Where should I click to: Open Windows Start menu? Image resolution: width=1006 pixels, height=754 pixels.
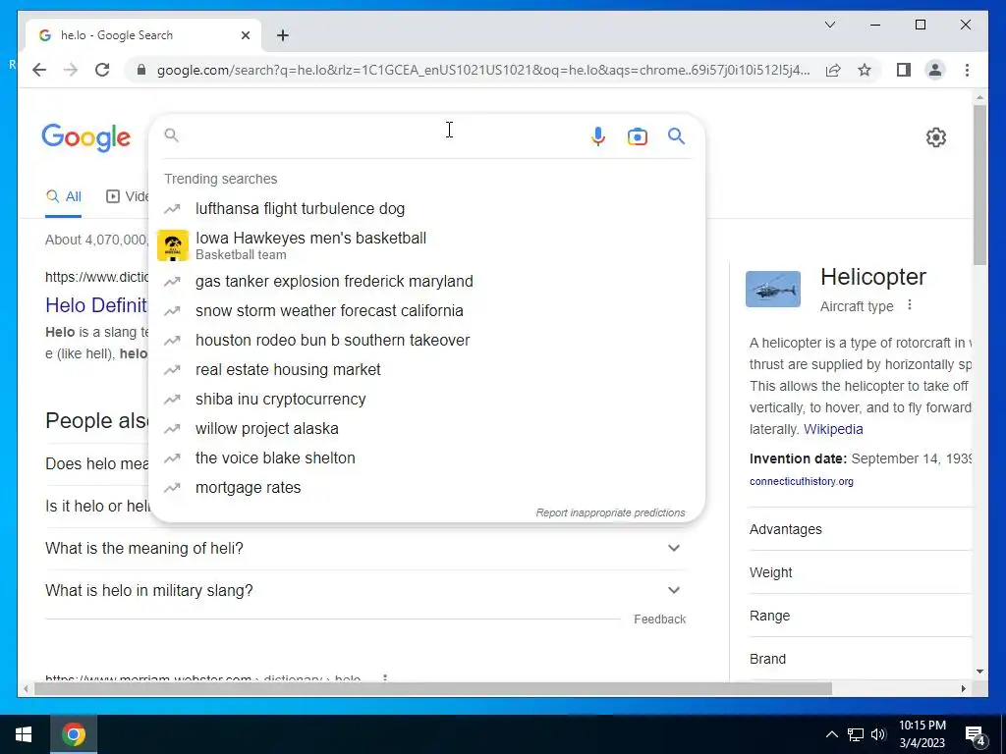click(x=24, y=734)
